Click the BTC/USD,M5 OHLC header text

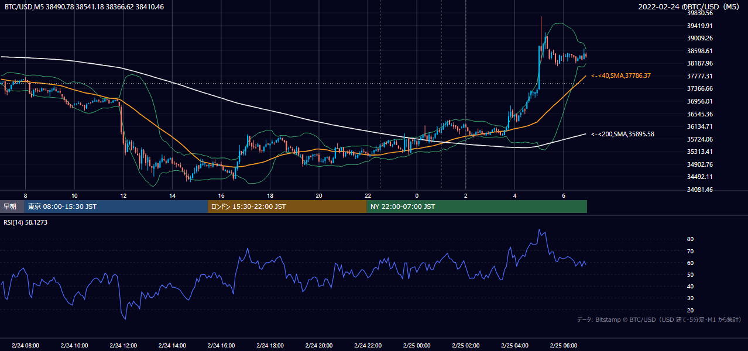pos(84,7)
